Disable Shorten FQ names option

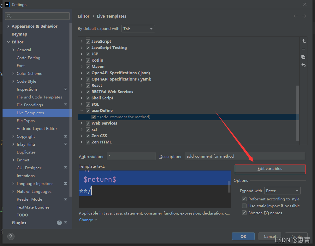(x=244, y=213)
